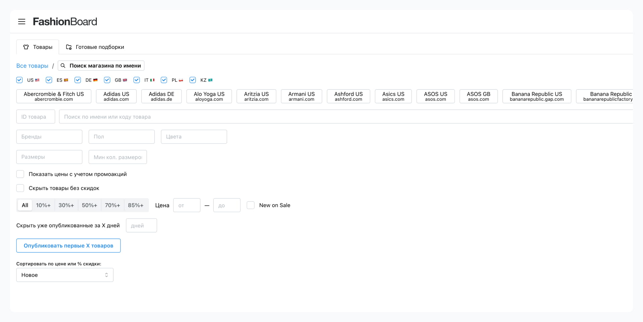The width and height of the screenshot is (643, 322).
Task: Uncheck the US country checkbox
Action: (19, 80)
